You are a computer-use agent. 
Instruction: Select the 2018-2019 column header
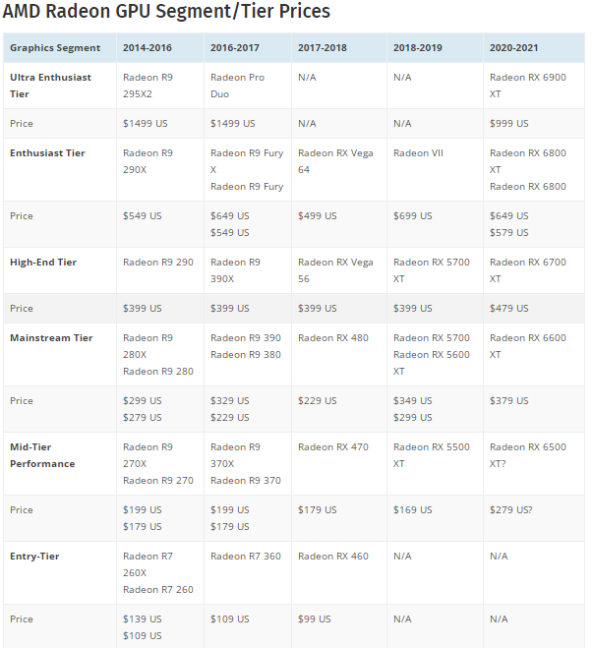(417, 47)
